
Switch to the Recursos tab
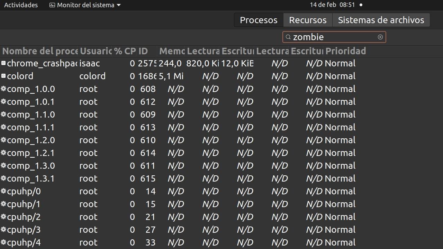click(308, 20)
